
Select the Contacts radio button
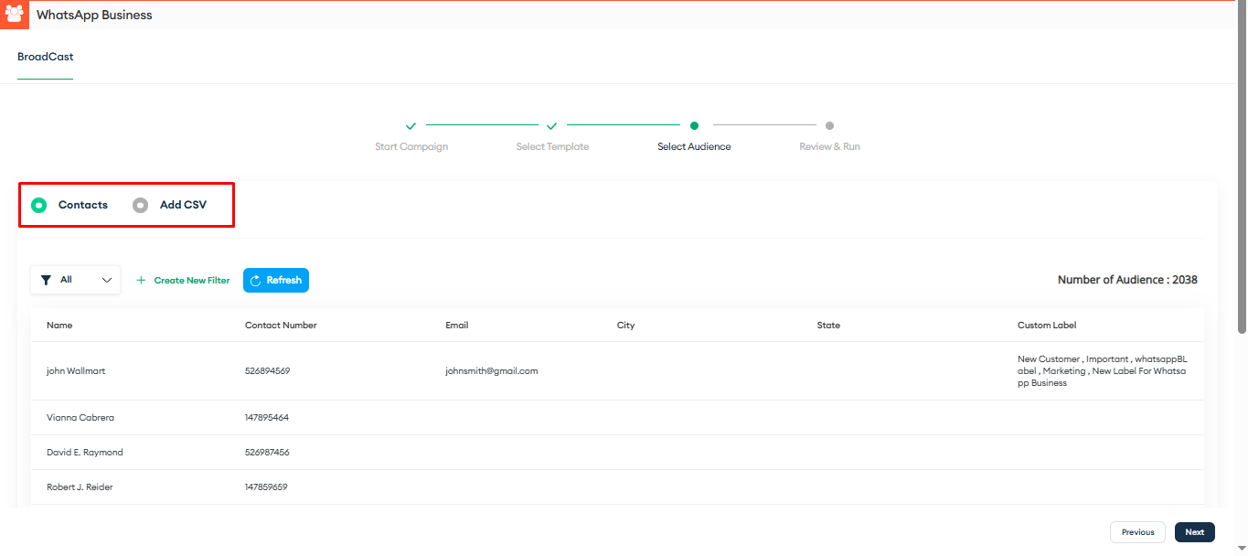38,205
